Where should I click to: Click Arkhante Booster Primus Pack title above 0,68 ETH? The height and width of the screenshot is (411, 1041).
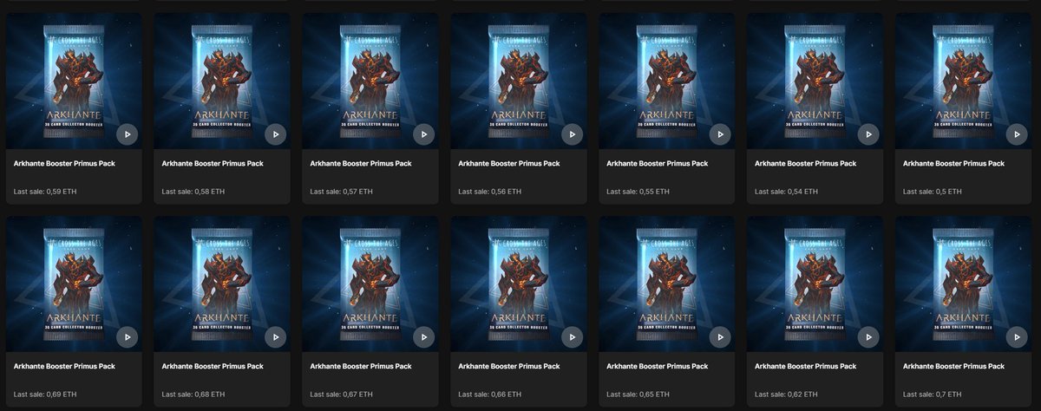pos(213,366)
